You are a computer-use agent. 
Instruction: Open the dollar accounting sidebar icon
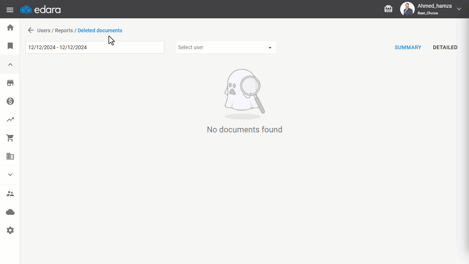point(10,101)
